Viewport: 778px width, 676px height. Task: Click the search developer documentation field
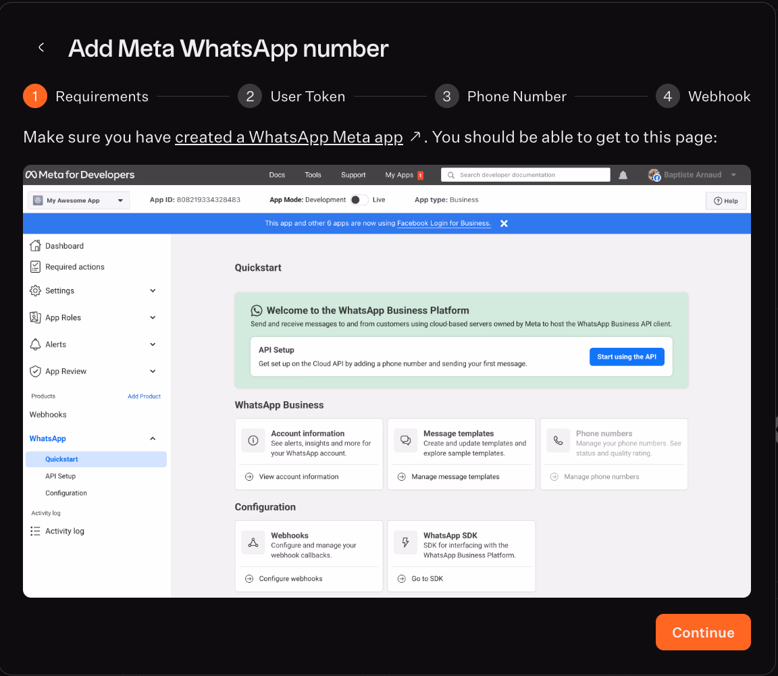pos(525,175)
